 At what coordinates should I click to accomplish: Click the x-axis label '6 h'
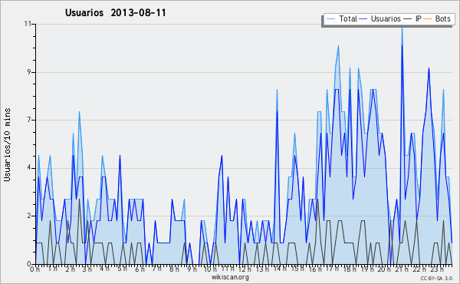[x=140, y=269]
